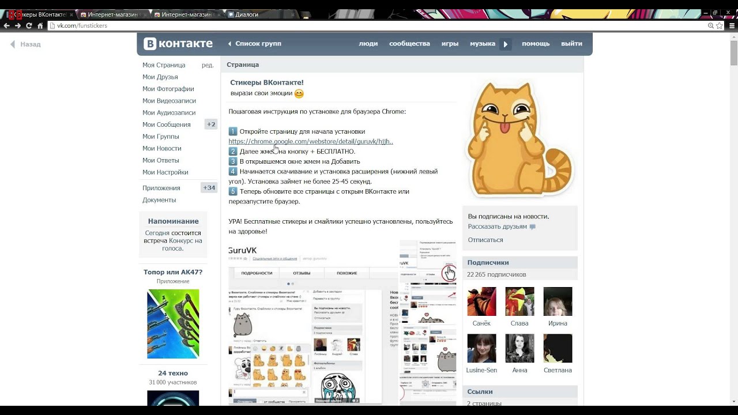
Task: Open subscriber Слава's avatar
Action: point(519,301)
